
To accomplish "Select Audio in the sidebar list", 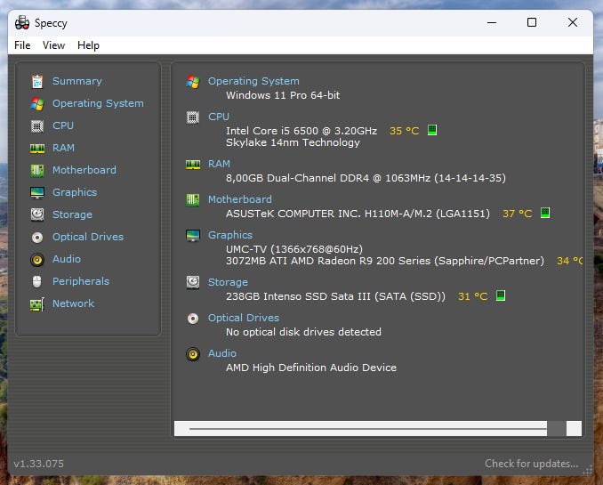I will (x=67, y=260).
